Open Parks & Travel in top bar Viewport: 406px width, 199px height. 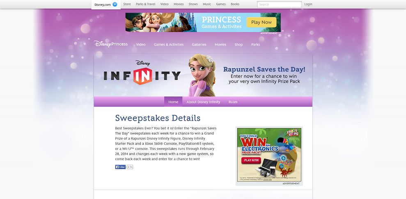145,4
